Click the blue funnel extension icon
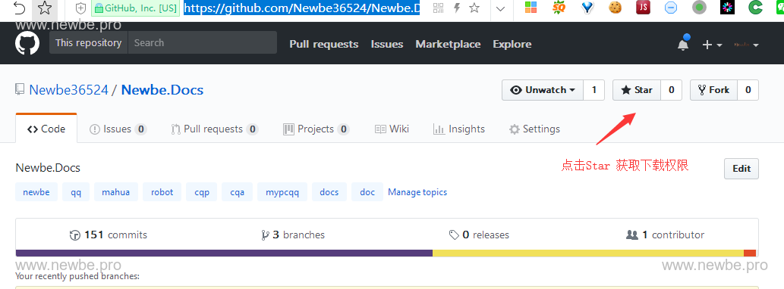The image size is (784, 289). click(587, 8)
